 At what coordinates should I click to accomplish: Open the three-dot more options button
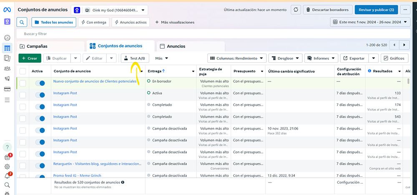(405, 10)
